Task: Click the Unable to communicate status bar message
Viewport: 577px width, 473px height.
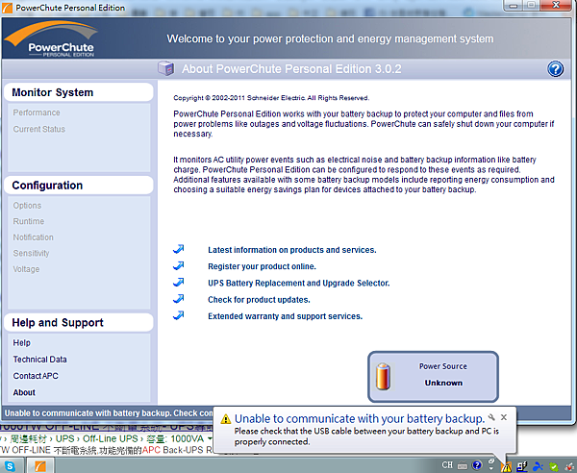Action: coord(109,413)
